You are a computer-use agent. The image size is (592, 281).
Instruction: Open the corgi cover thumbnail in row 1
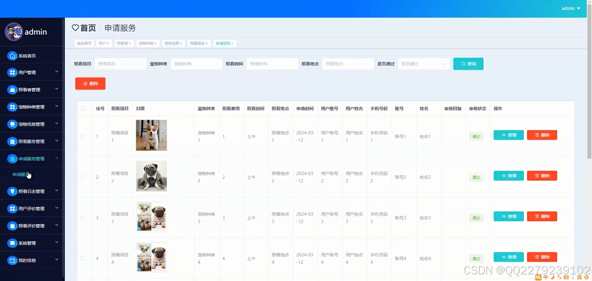coord(151,135)
